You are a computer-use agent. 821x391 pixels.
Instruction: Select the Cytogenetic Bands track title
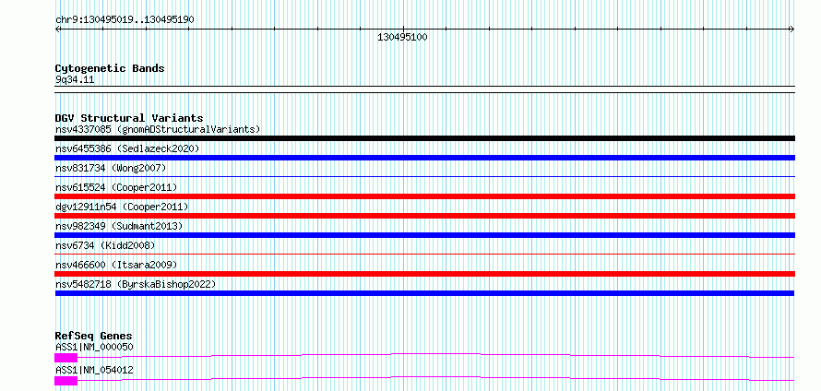[x=110, y=68]
